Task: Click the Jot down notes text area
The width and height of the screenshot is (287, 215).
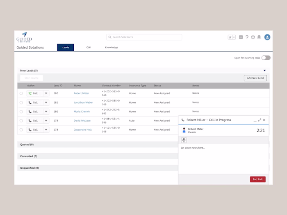Action: click(x=223, y=159)
